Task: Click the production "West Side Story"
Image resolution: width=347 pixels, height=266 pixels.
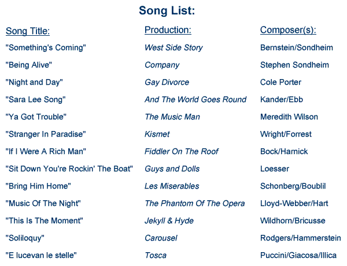Action: point(173,48)
